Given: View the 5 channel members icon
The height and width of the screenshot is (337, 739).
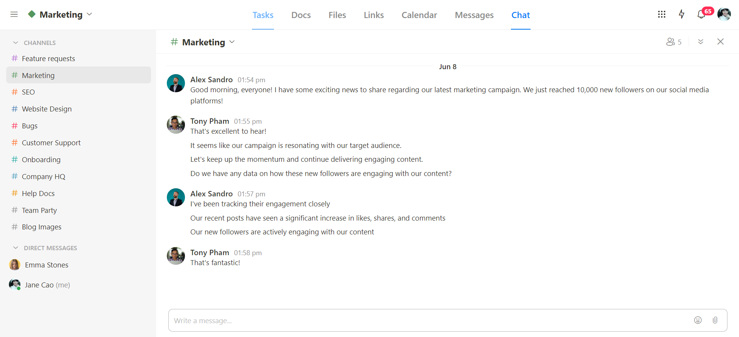Looking at the screenshot, I should point(673,42).
